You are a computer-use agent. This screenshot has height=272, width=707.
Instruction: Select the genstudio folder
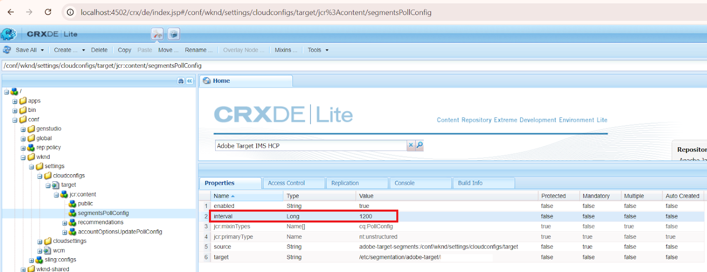click(x=49, y=129)
